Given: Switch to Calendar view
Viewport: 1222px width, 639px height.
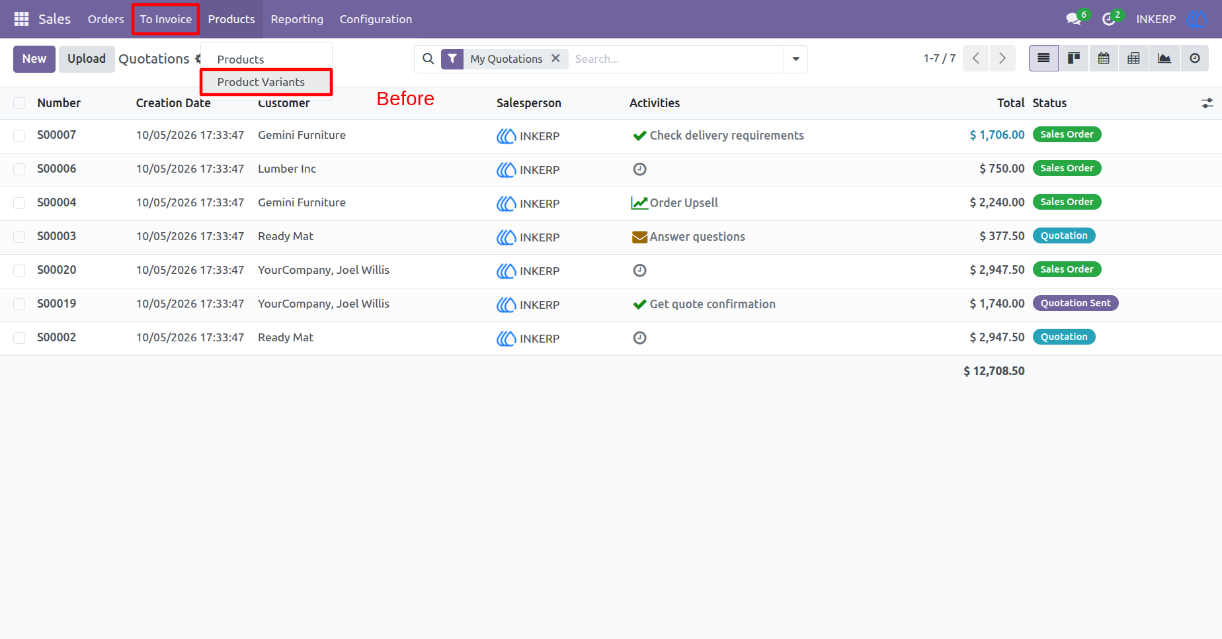Looking at the screenshot, I should click(x=1104, y=59).
